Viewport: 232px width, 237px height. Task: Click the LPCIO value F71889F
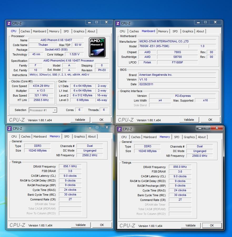[x=178, y=62]
